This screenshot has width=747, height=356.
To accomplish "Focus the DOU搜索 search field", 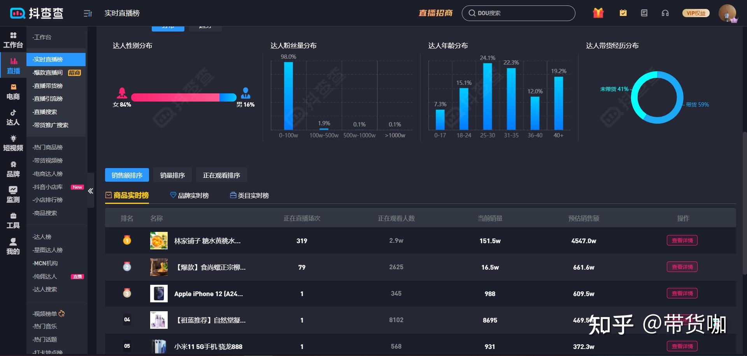I will (518, 13).
